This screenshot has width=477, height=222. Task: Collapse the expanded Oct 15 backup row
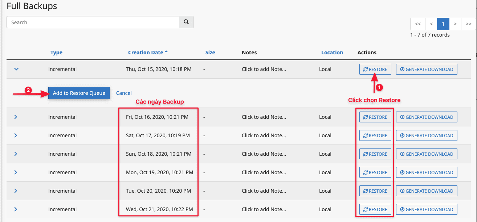pyautogui.click(x=16, y=69)
